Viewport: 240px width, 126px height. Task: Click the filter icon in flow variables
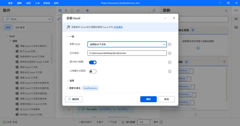pyautogui.click(x=224, y=62)
